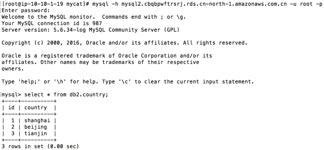Image resolution: width=324 pixels, height=150 pixels.
Task: Click the 'select * from db2.country;' query
Action: 66,95
